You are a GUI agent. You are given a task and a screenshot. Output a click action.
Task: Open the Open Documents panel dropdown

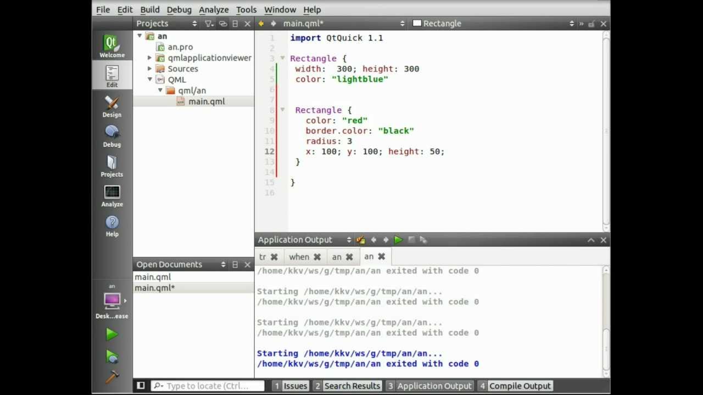coord(223,264)
